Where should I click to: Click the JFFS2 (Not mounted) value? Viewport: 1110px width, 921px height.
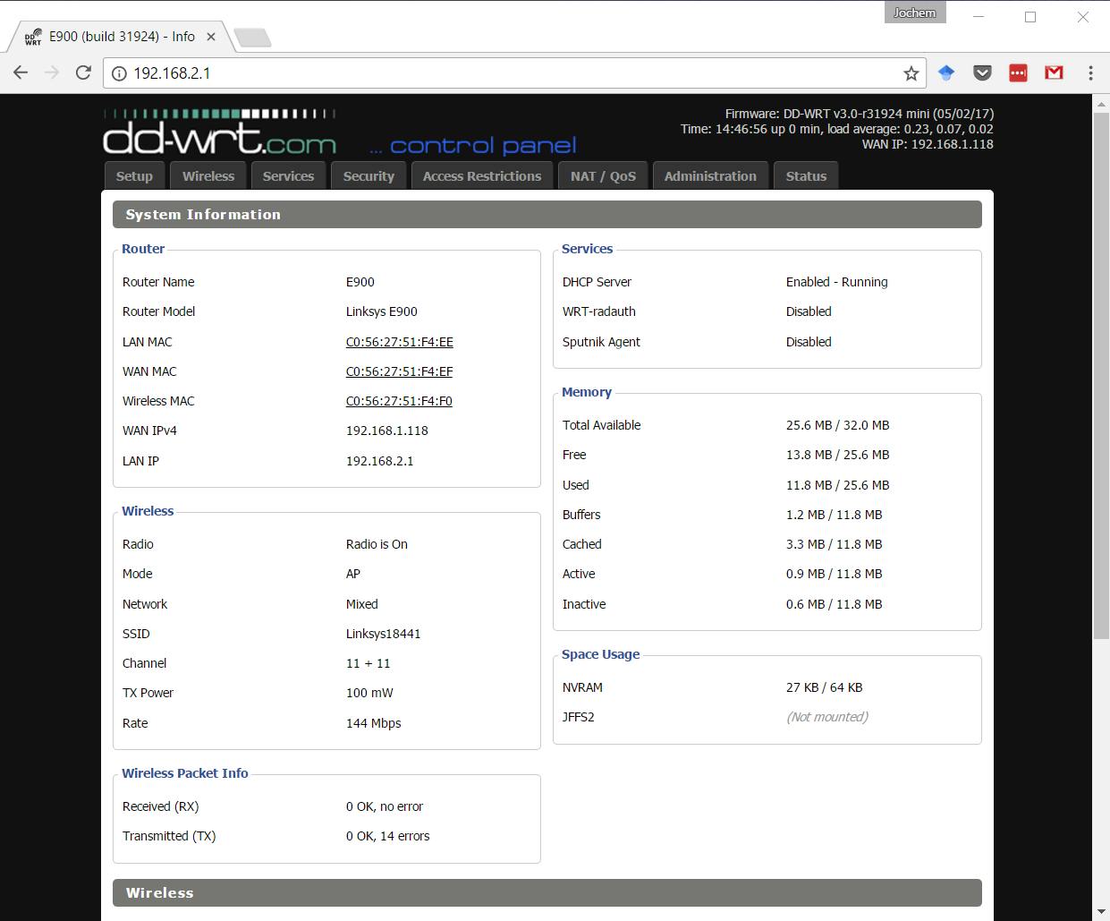point(826,717)
